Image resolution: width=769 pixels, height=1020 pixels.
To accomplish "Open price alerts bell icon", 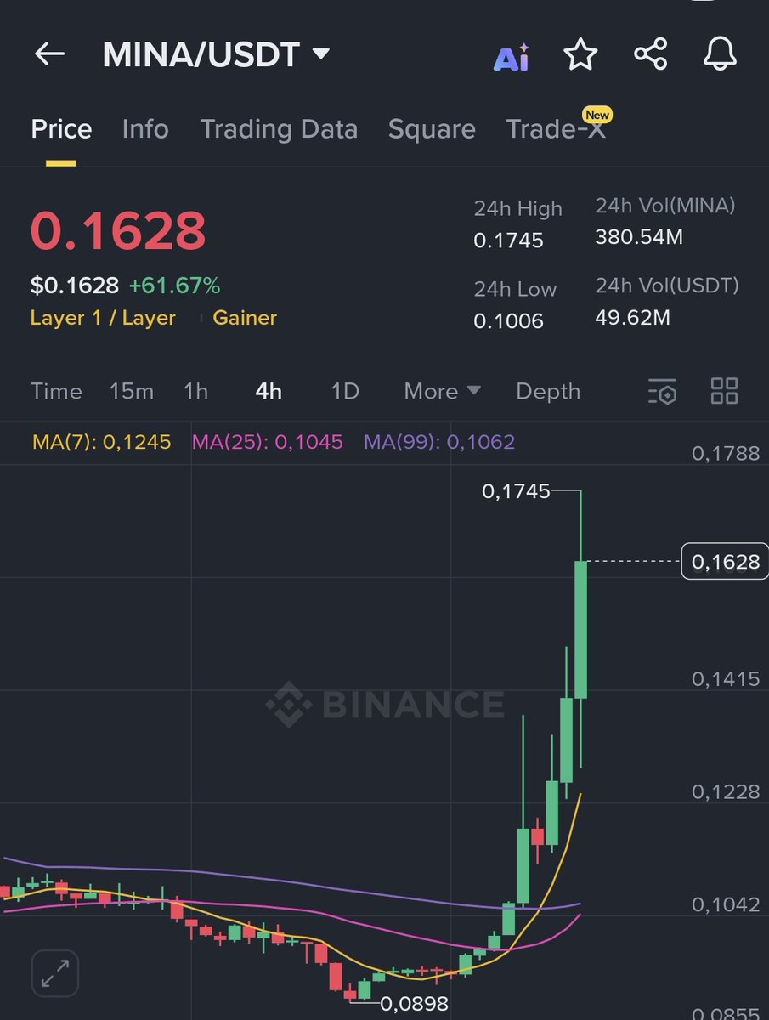I will click(x=720, y=54).
